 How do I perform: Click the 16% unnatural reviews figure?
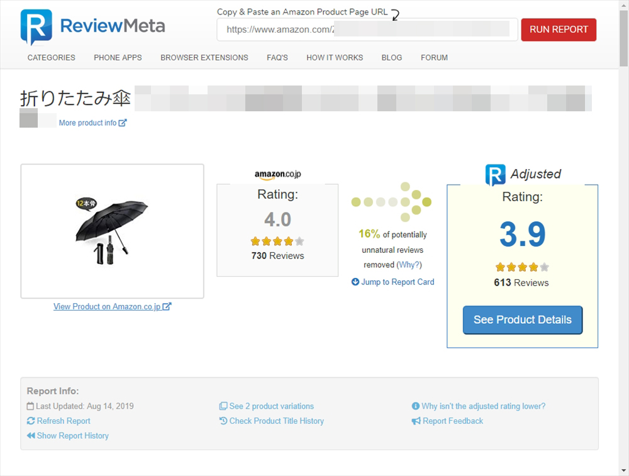click(369, 233)
